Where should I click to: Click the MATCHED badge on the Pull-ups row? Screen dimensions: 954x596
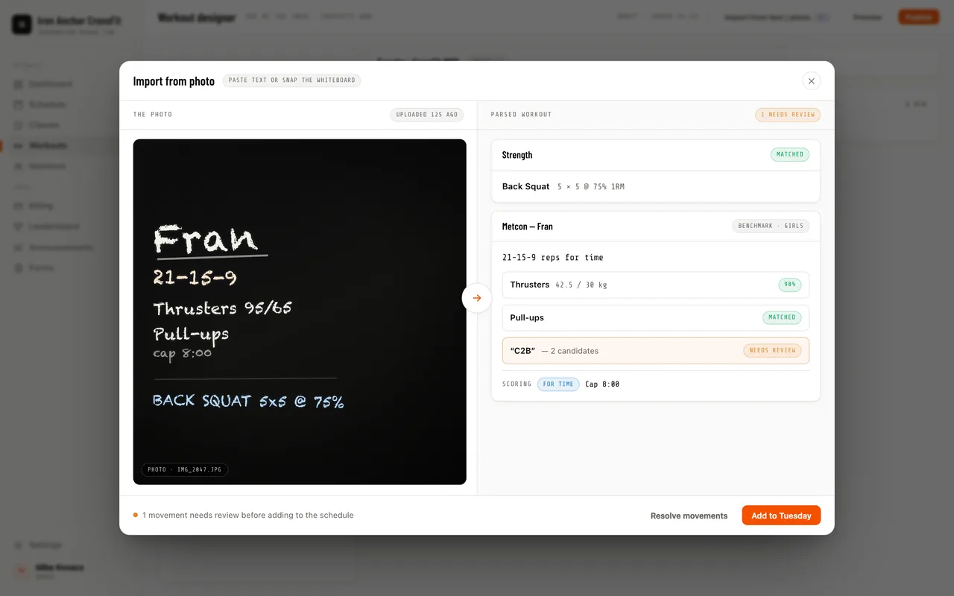pyautogui.click(x=782, y=317)
